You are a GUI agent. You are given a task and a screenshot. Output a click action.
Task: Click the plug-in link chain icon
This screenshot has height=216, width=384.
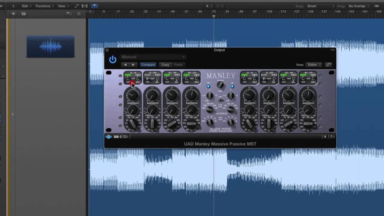click(328, 65)
